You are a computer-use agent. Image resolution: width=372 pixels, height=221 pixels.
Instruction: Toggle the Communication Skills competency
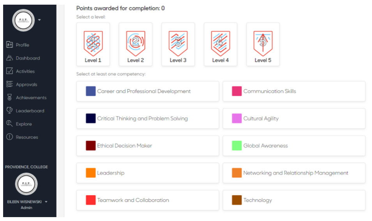pos(294,91)
